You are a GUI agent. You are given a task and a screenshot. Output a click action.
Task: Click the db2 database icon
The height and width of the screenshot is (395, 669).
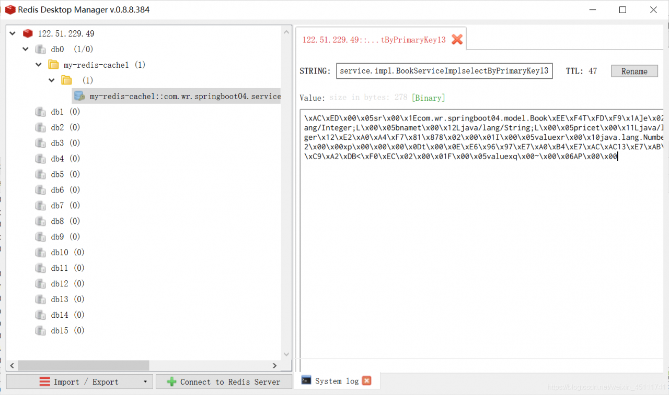point(41,127)
